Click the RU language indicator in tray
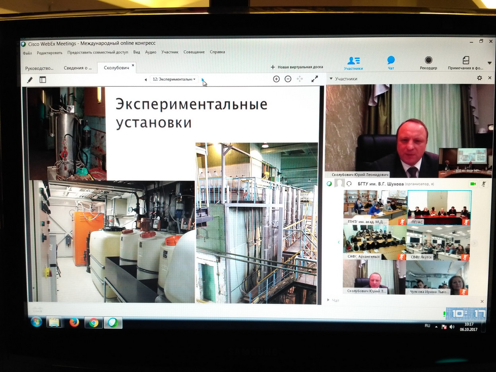Image resolution: width=496 pixels, height=372 pixels. click(427, 326)
